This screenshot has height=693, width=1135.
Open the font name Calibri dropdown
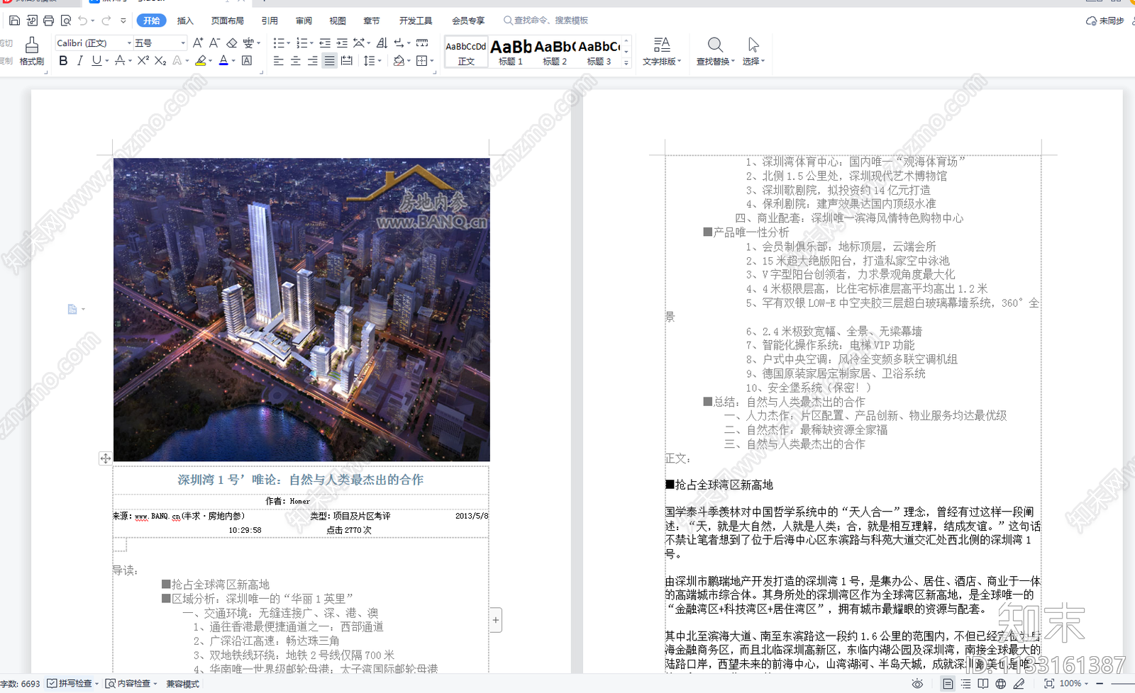click(x=129, y=43)
